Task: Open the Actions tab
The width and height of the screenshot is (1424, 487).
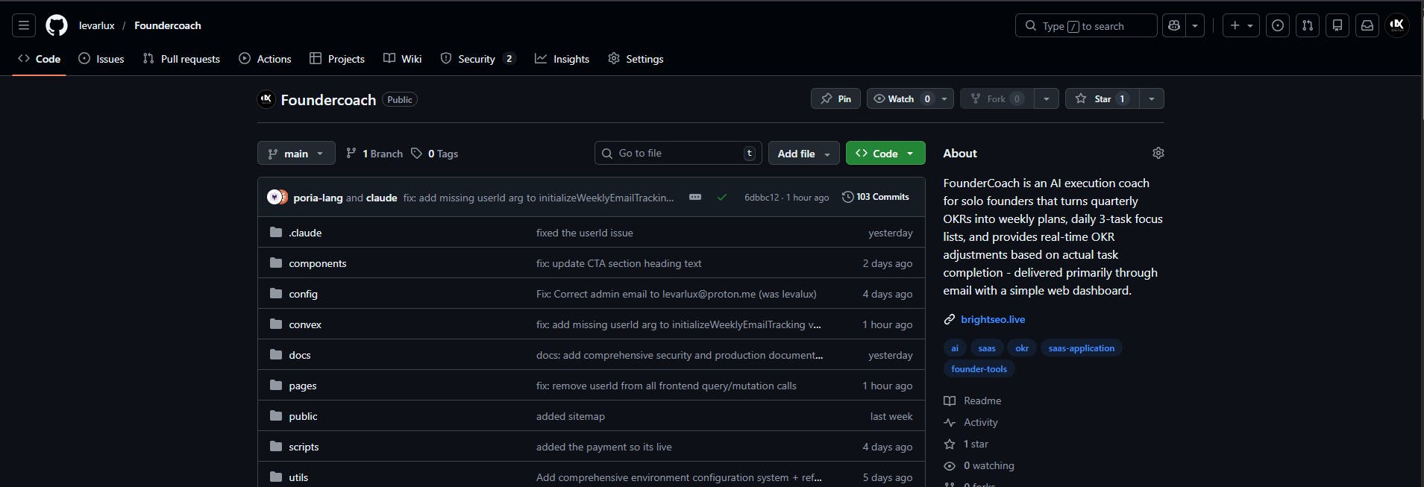Action: point(265,59)
